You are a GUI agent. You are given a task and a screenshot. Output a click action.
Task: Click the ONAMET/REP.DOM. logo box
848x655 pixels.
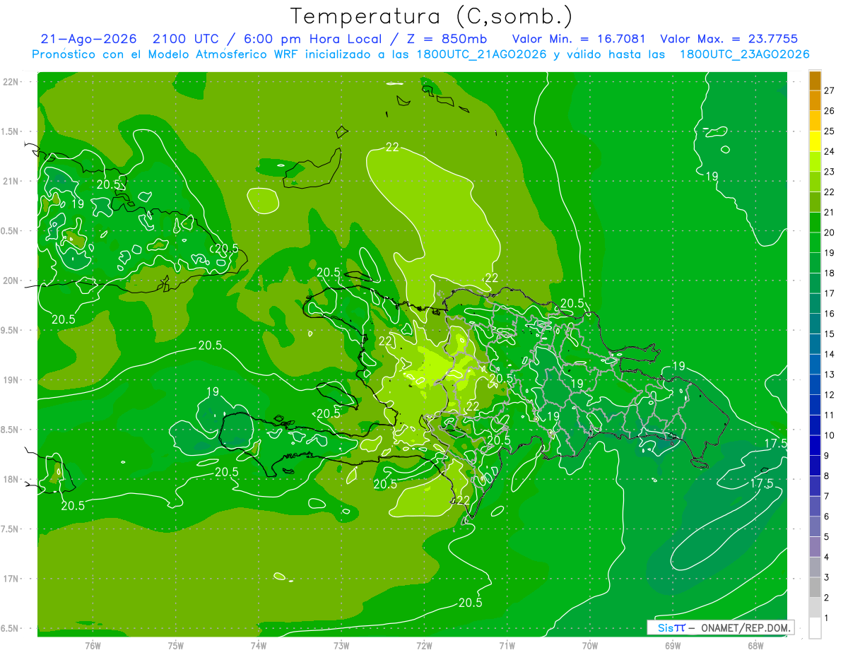pos(720,627)
